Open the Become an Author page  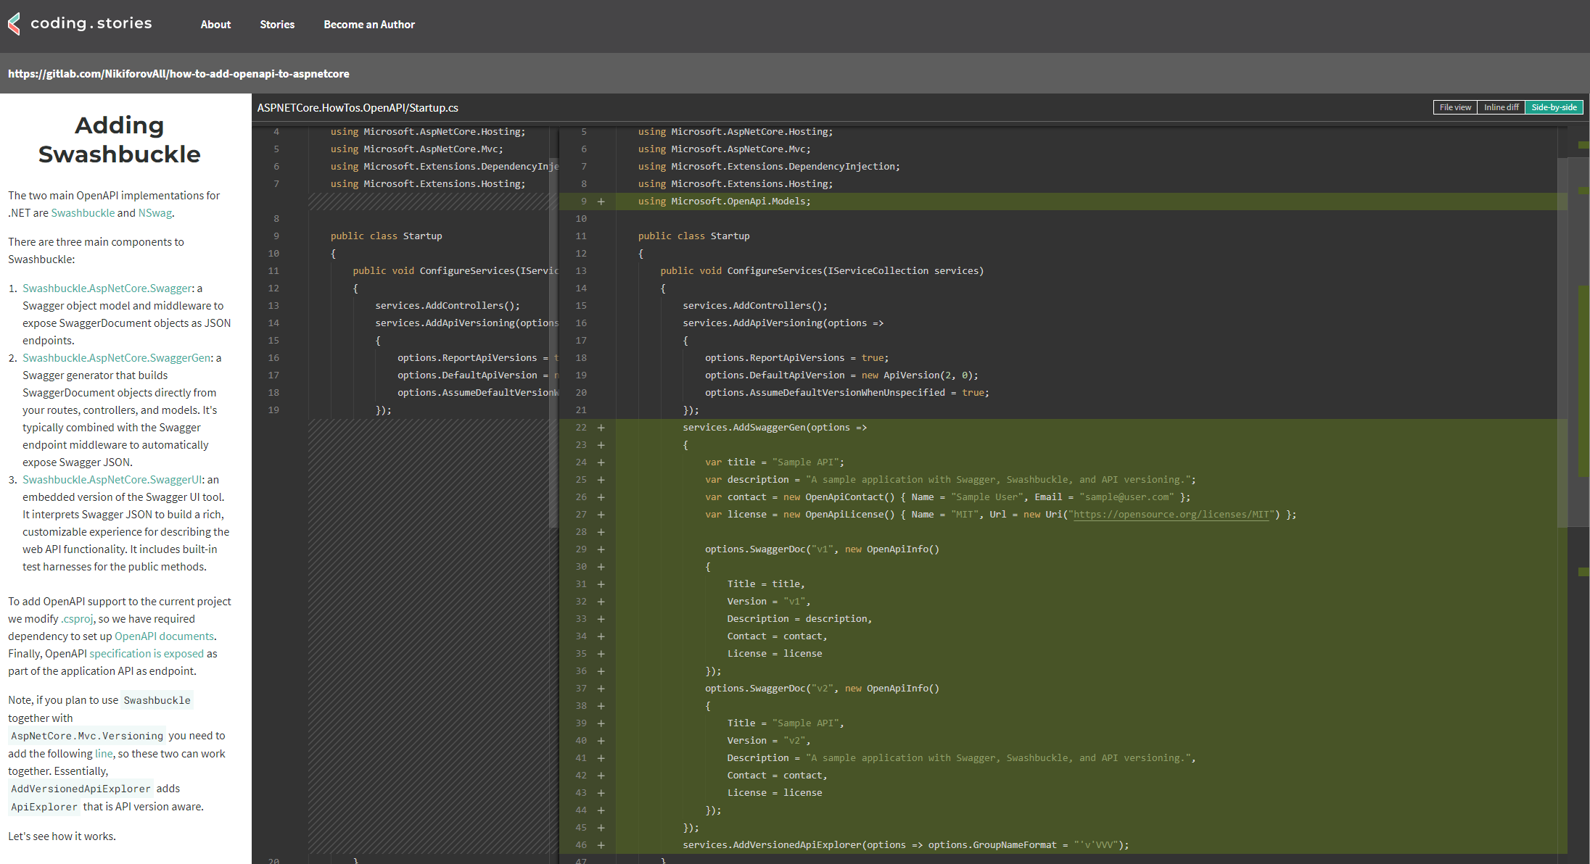coord(369,25)
